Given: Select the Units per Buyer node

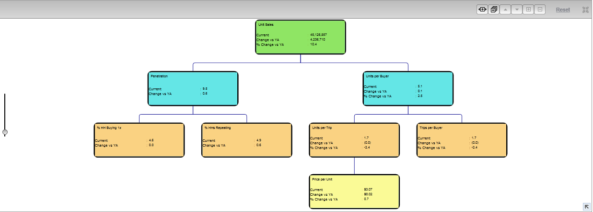Looking at the screenshot, I should (x=408, y=88).
